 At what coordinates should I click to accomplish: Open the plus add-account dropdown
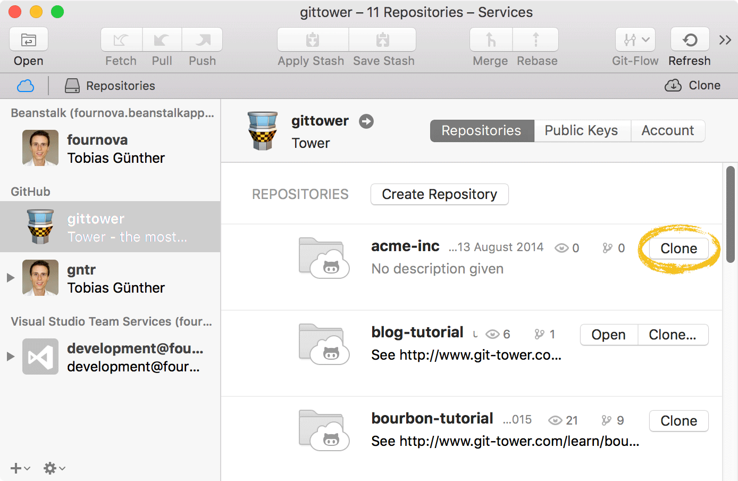pos(20,468)
